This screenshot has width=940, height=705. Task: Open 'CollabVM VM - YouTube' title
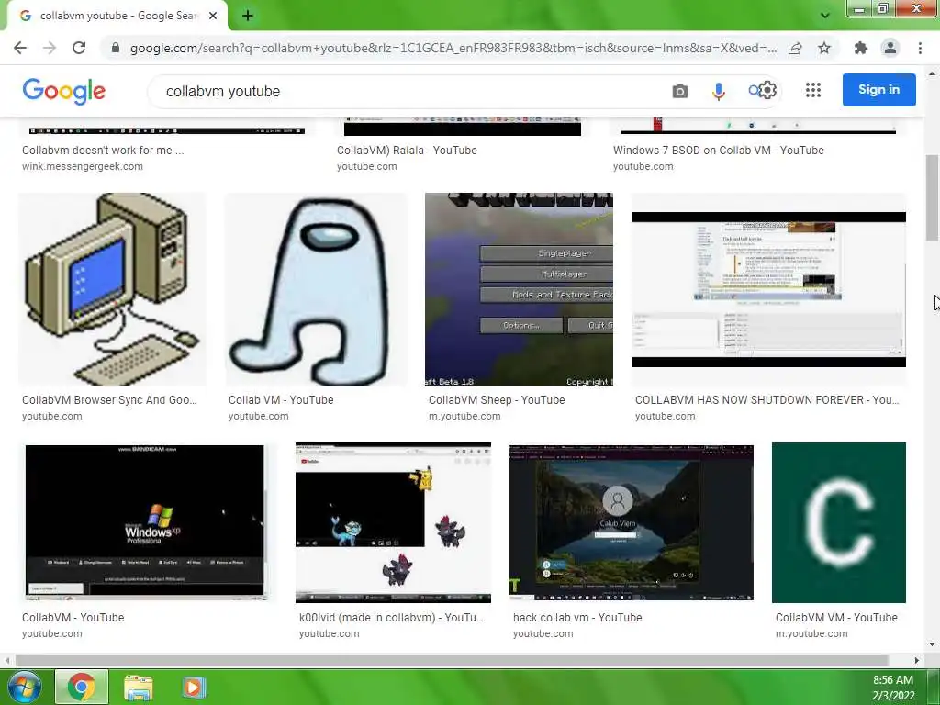coord(836,618)
